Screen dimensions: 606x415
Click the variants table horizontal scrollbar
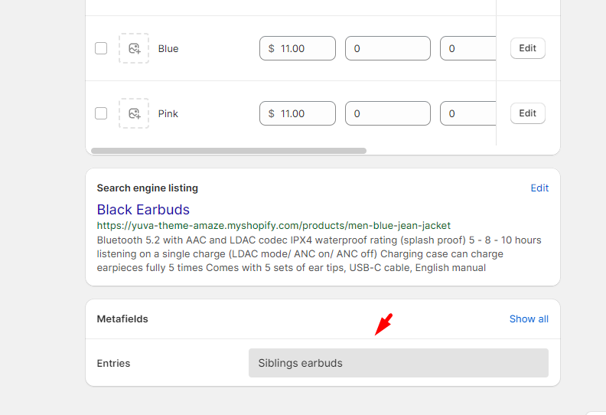pos(229,151)
